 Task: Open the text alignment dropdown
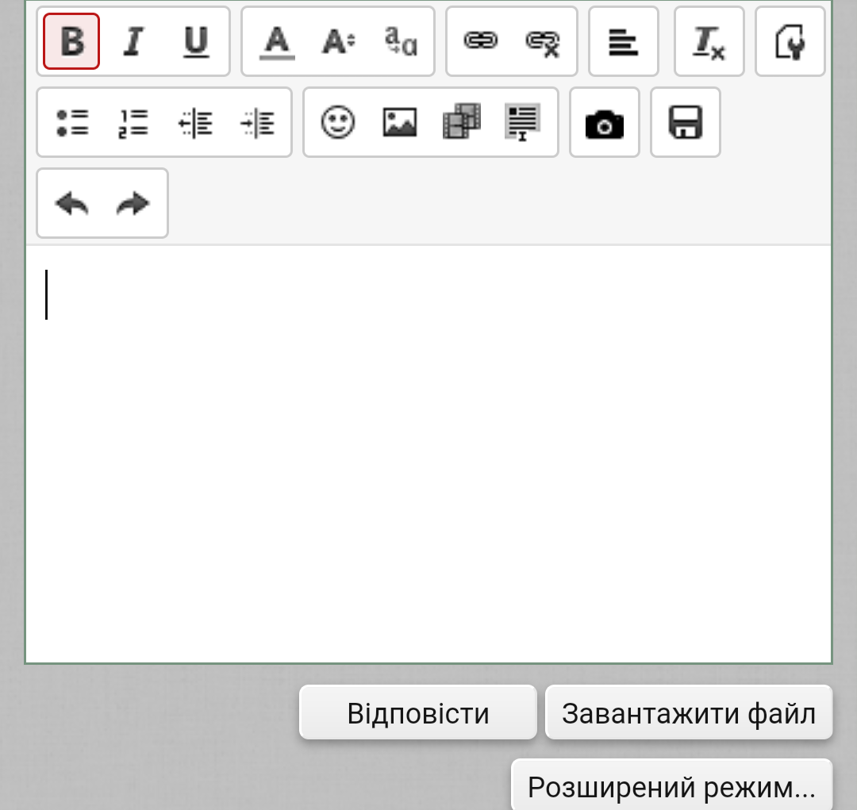(x=624, y=41)
